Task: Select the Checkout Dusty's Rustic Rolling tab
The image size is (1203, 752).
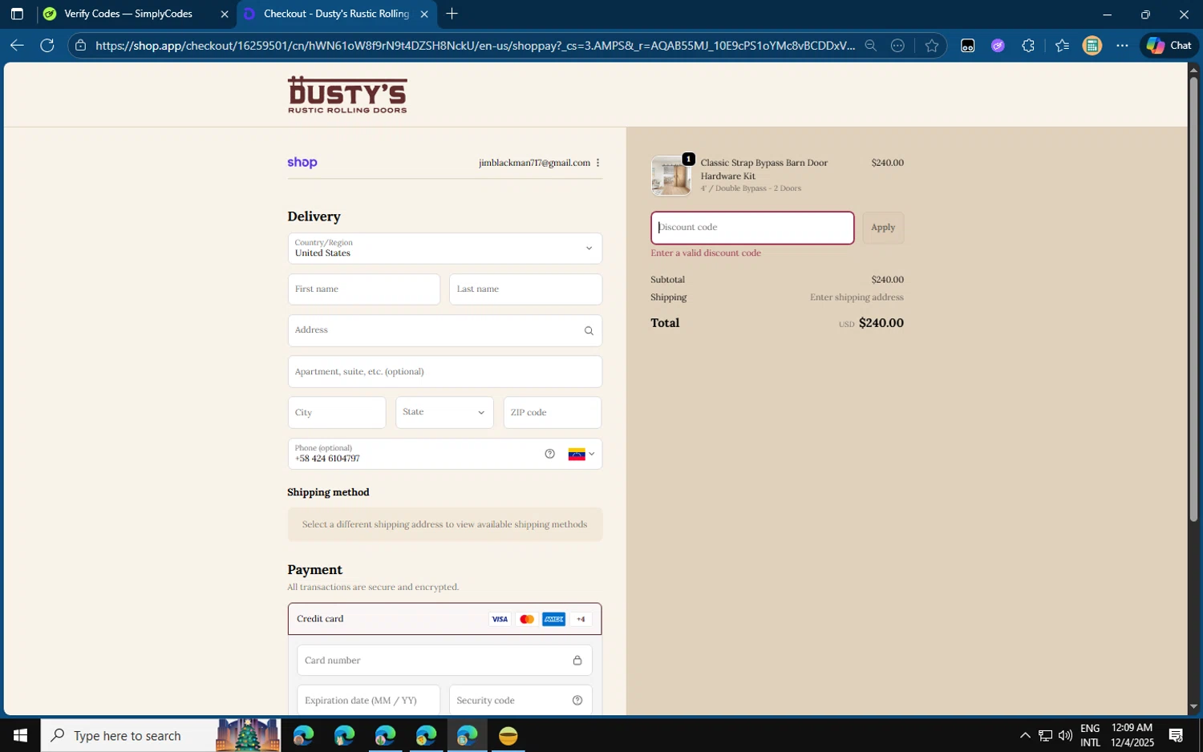Action: [336, 14]
